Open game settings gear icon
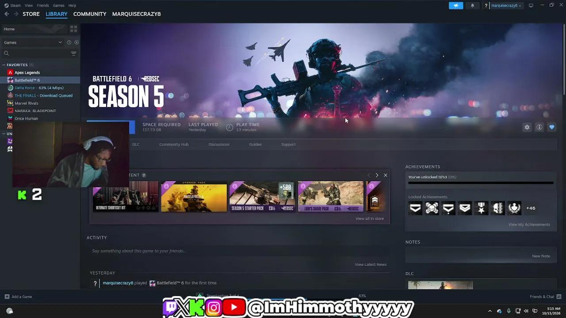Viewport: 566px width, 318px height. 527,127
